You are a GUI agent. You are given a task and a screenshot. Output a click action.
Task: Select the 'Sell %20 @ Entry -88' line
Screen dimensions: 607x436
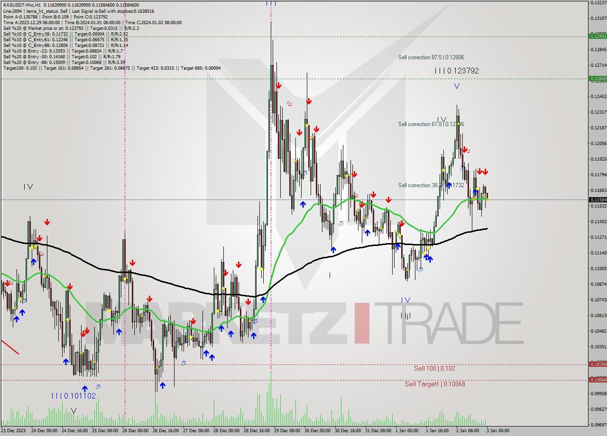pyautogui.click(x=64, y=62)
